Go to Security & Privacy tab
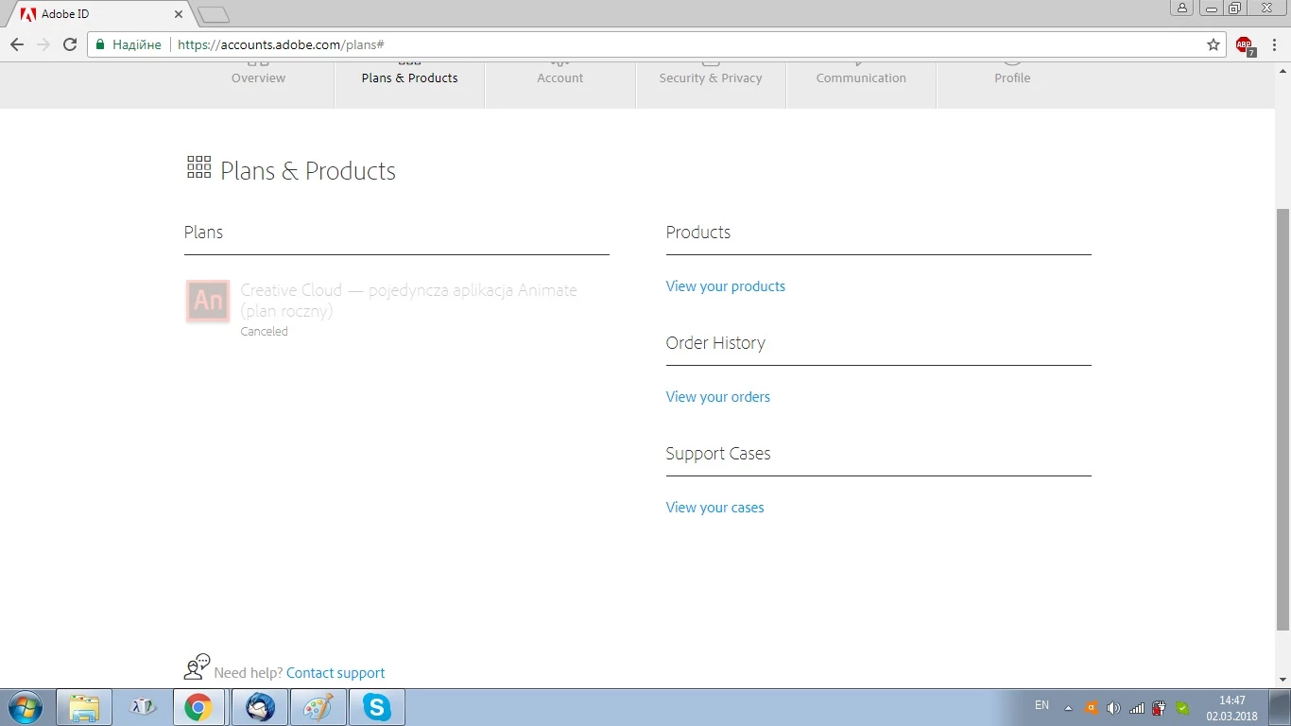 (x=711, y=78)
